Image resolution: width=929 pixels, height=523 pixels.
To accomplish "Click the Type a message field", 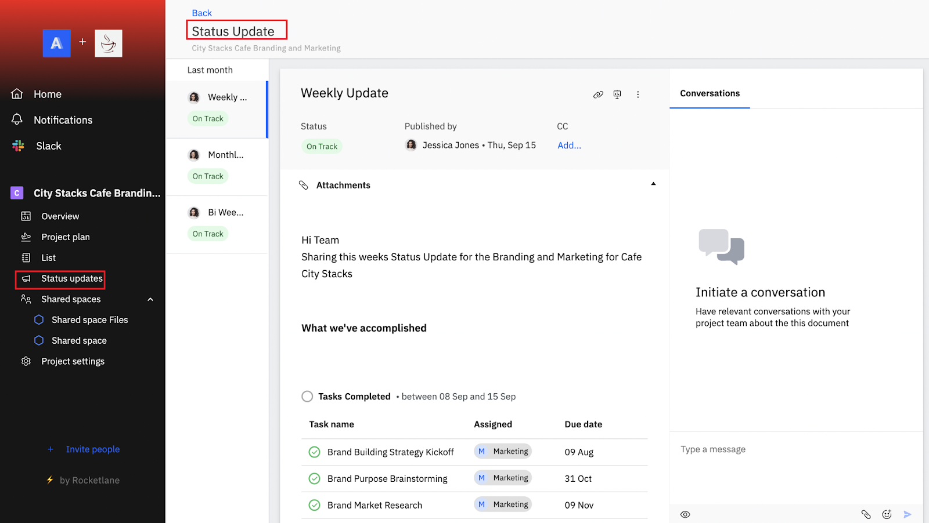I will [796, 449].
